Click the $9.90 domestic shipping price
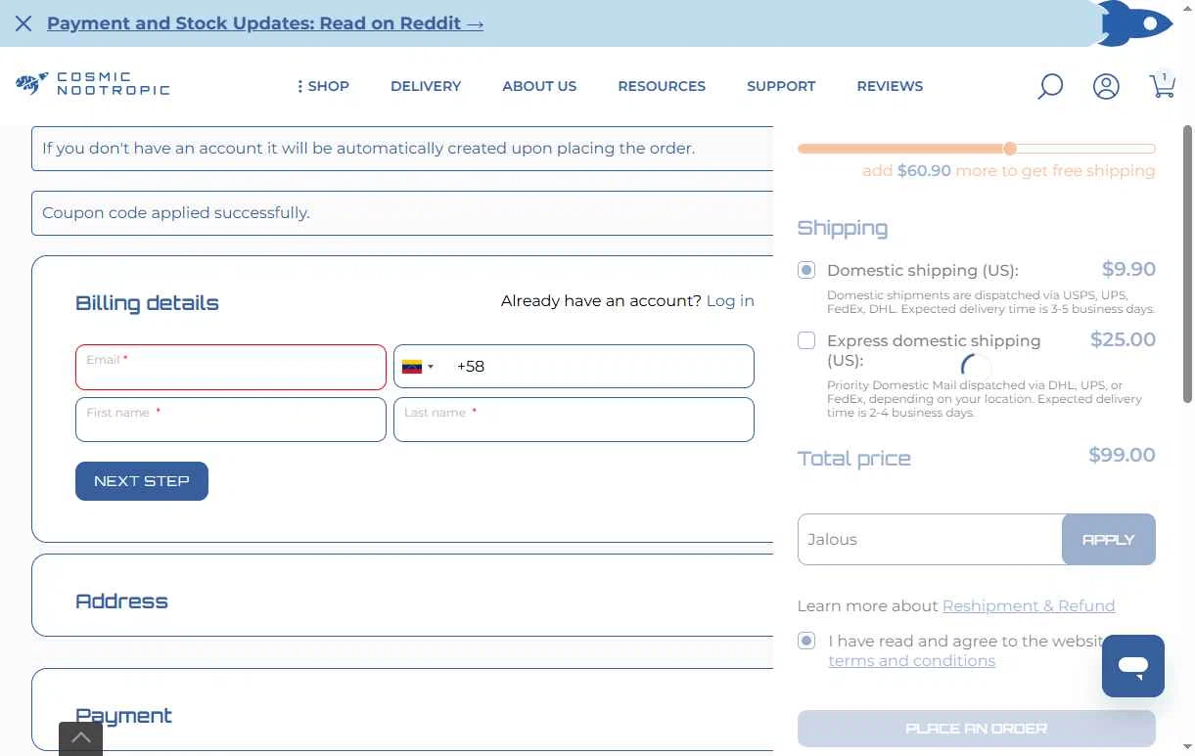Image resolution: width=1195 pixels, height=756 pixels. [x=1128, y=269]
